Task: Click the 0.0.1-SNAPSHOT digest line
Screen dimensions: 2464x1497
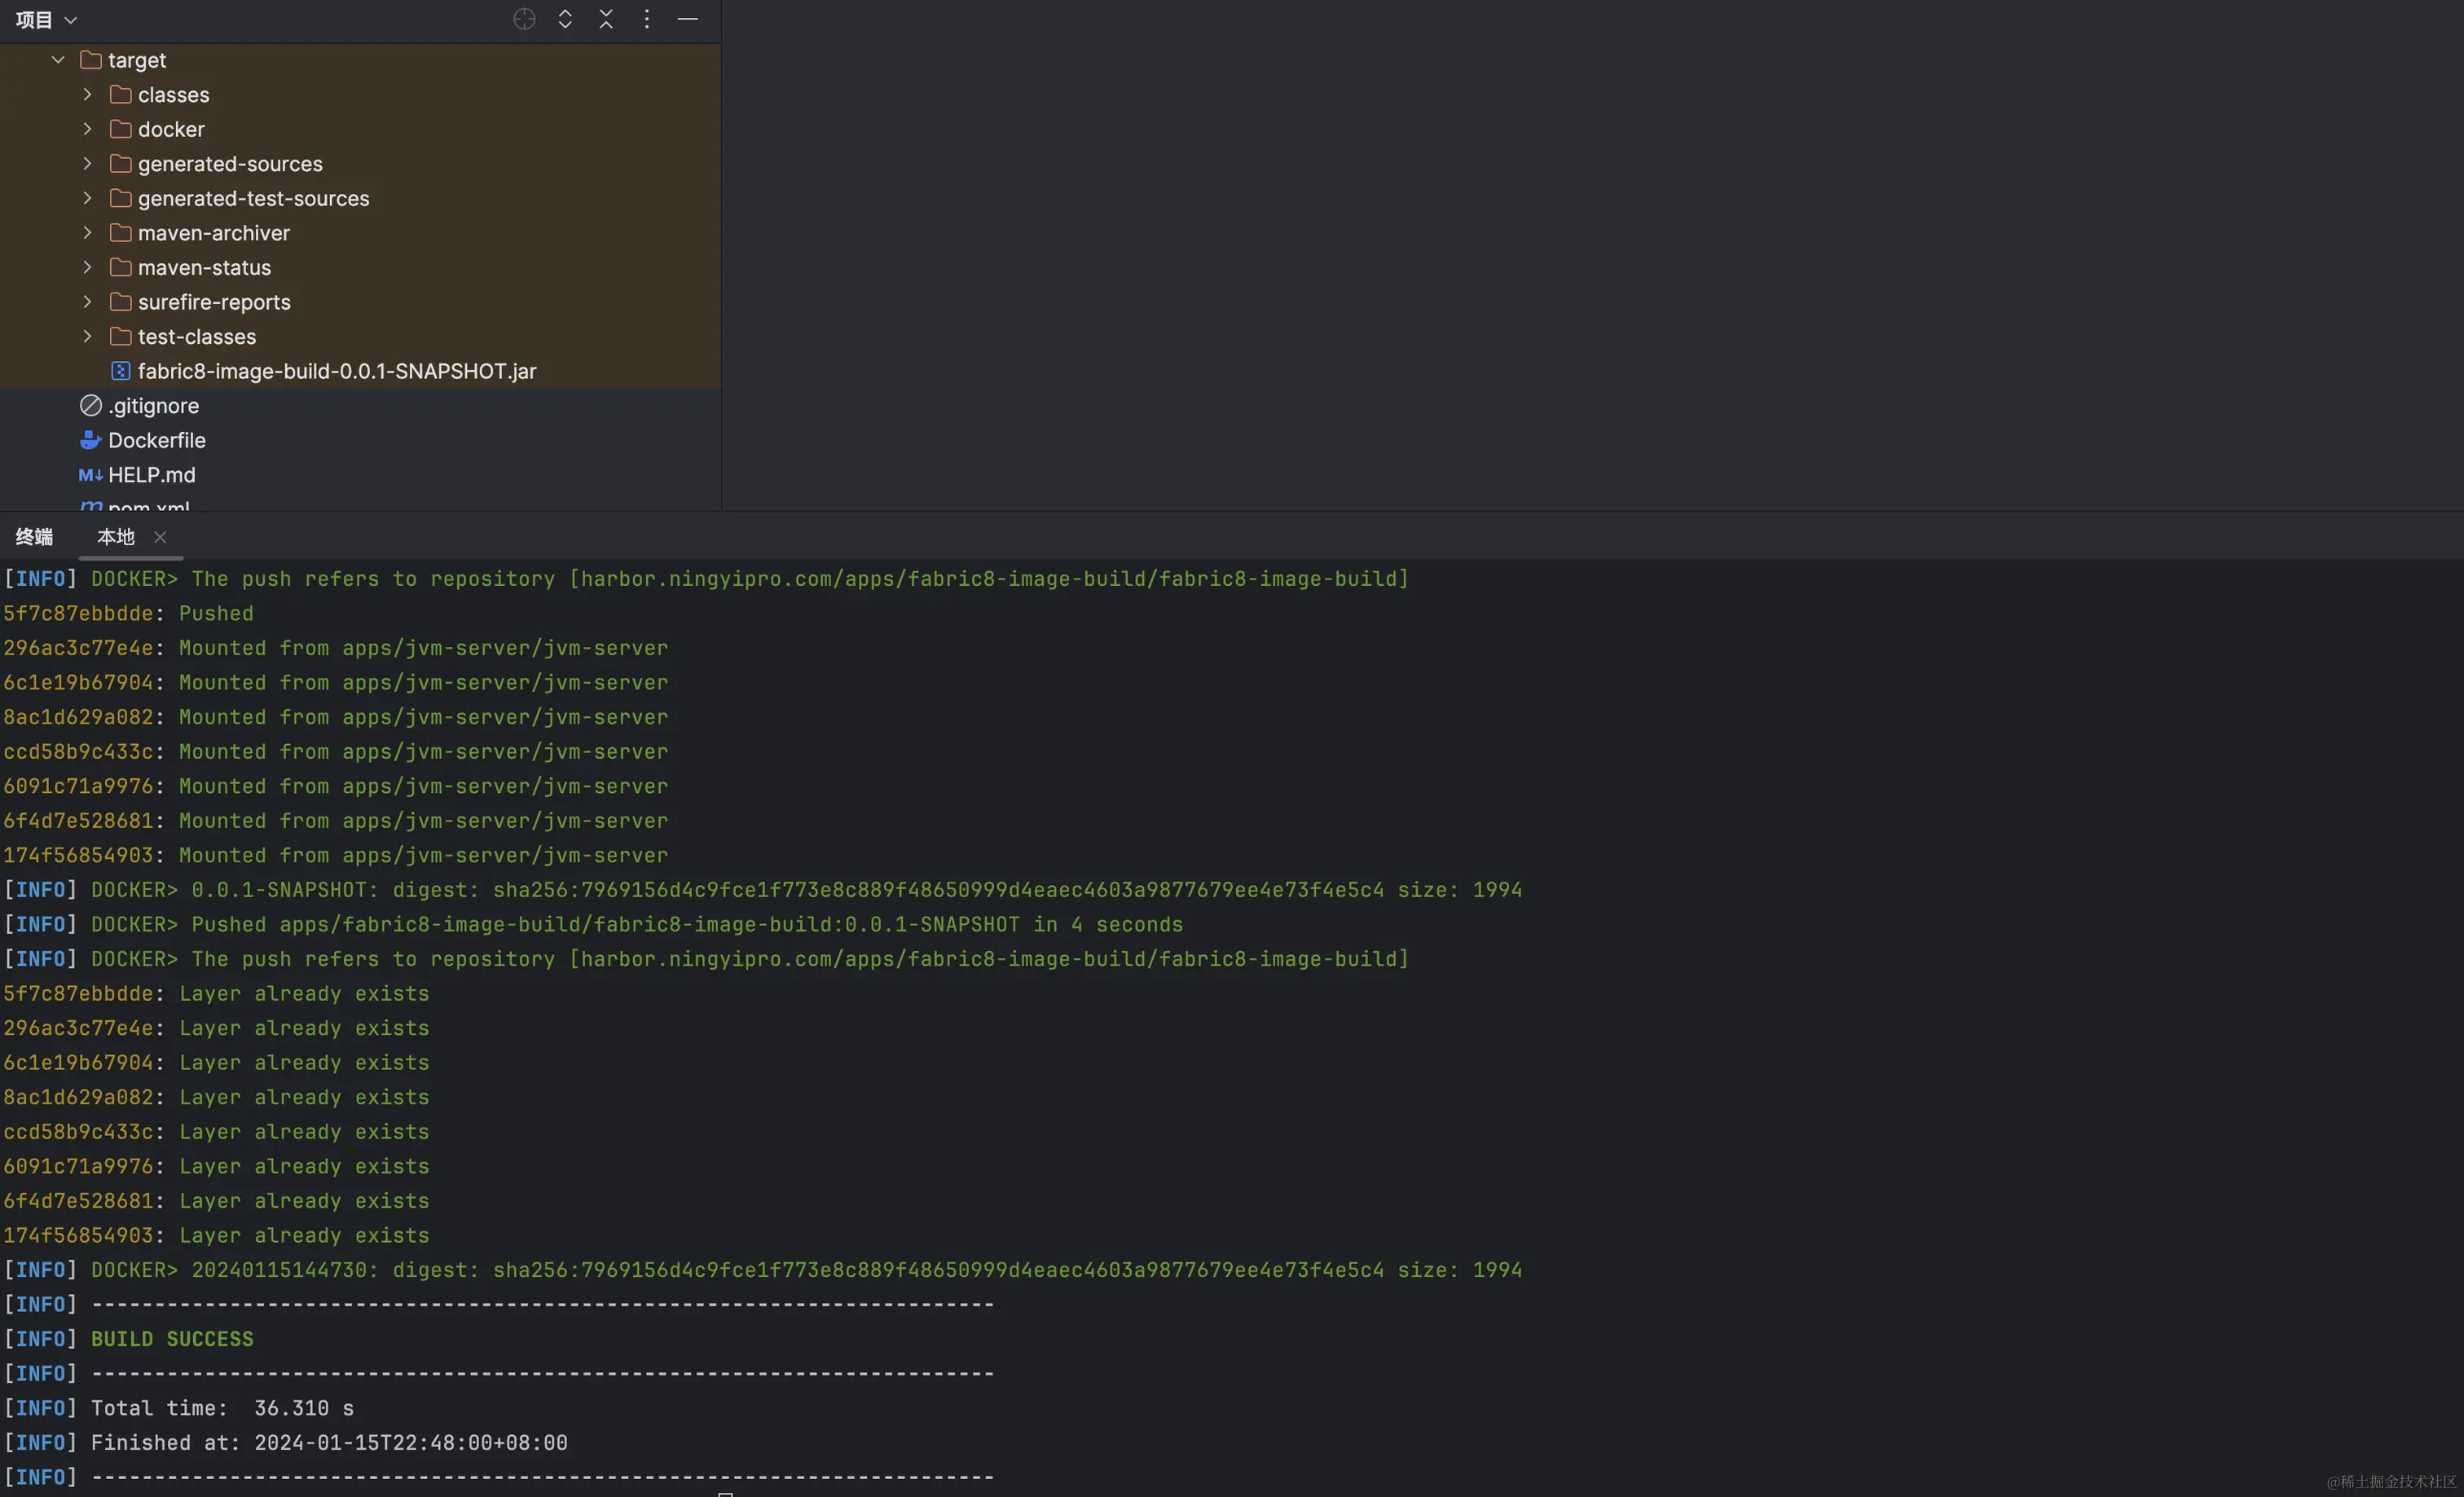Action: pyautogui.click(x=763, y=890)
